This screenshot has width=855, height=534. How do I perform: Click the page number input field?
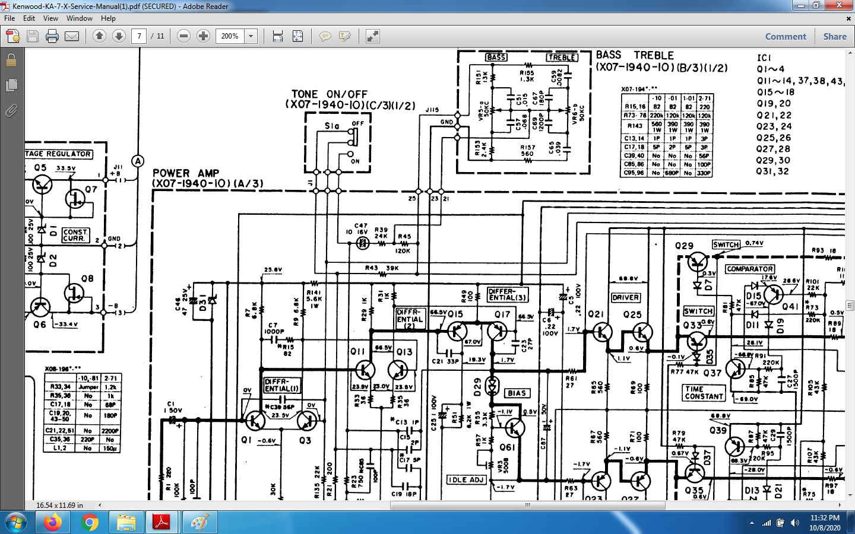pos(139,36)
